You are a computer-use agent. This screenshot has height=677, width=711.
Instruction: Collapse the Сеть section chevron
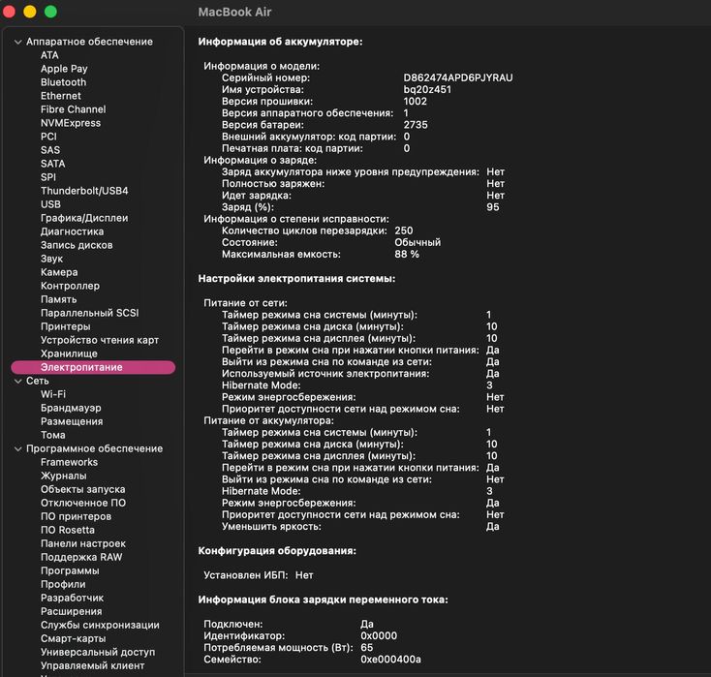pos(17,381)
